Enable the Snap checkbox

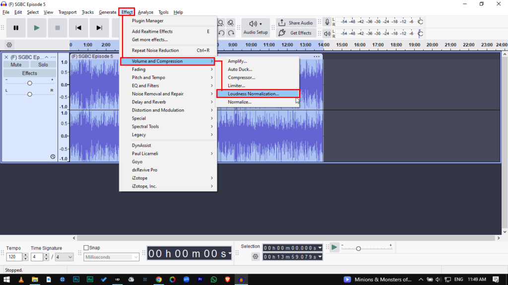point(86,248)
